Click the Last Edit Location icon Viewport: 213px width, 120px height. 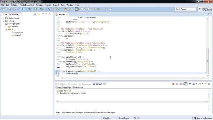point(94,9)
